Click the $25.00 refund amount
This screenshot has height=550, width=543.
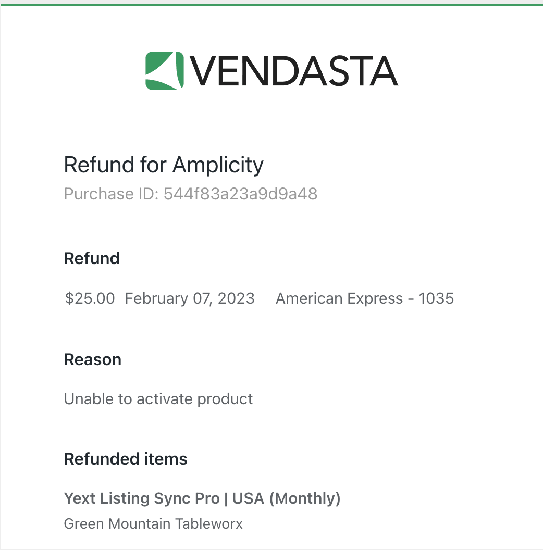(x=90, y=298)
